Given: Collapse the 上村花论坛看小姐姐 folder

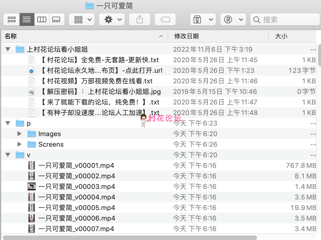Looking at the screenshot, I should click(8, 49).
